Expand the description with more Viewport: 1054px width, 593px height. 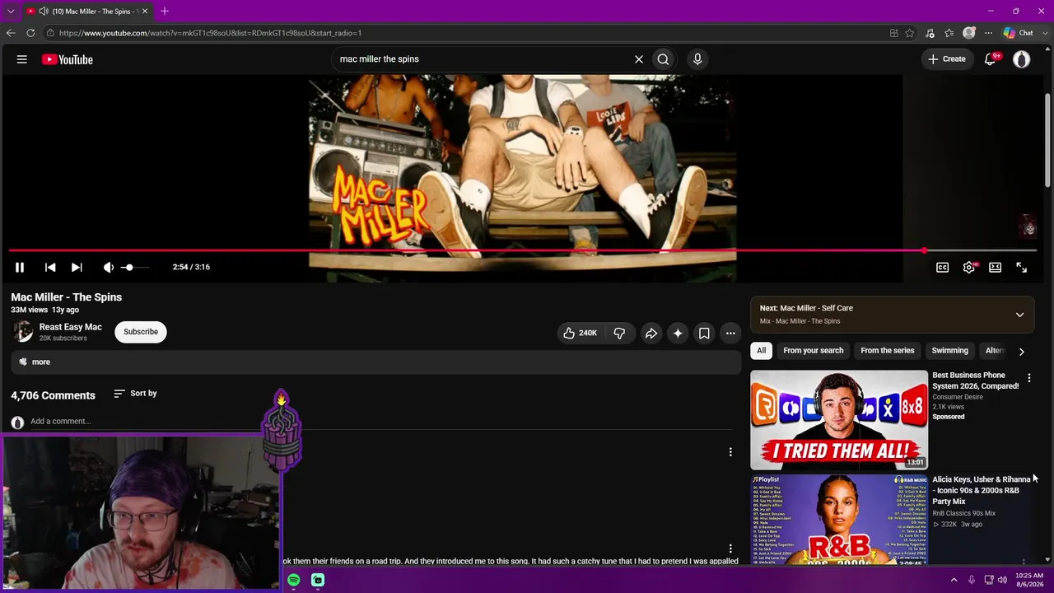tap(41, 362)
